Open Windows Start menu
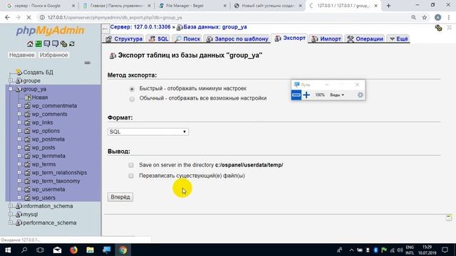This screenshot has width=456, height=256. (x=8, y=250)
